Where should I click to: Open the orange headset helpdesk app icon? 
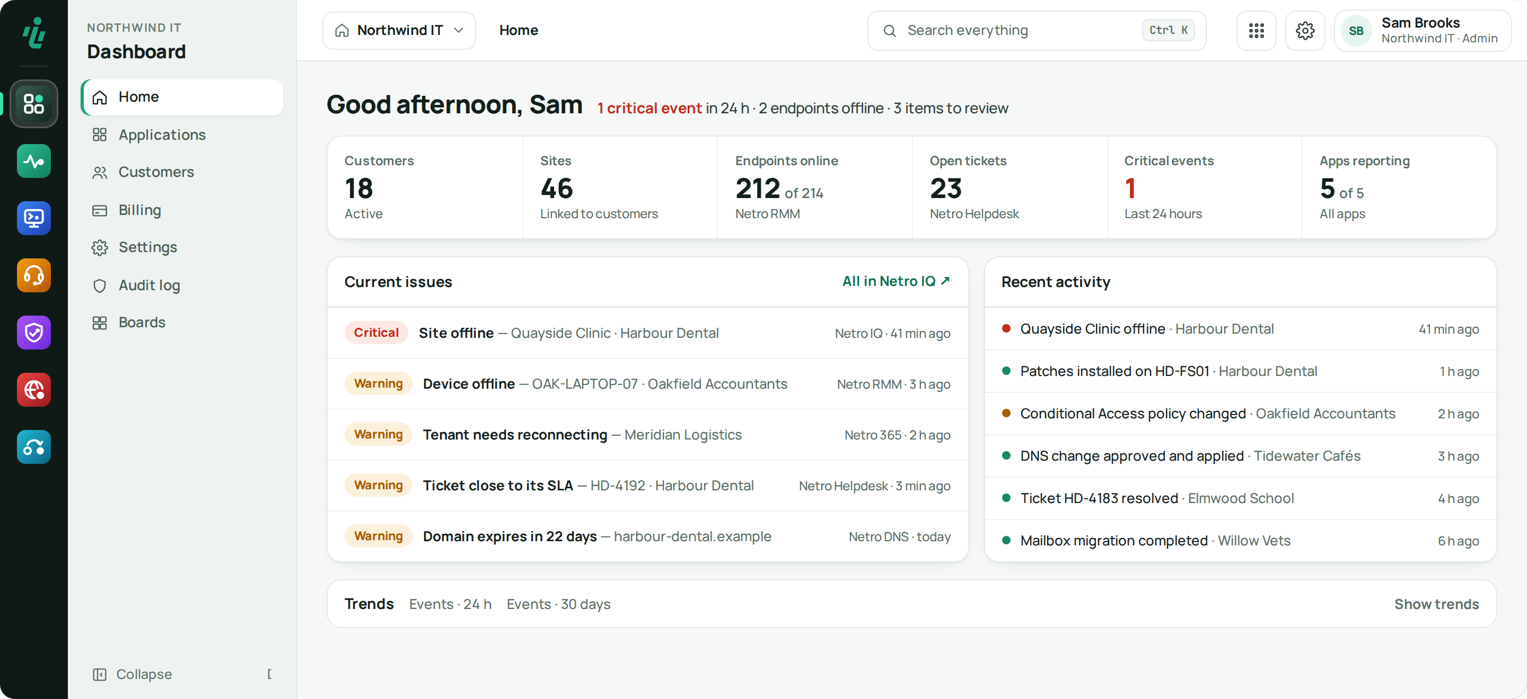[x=34, y=275]
